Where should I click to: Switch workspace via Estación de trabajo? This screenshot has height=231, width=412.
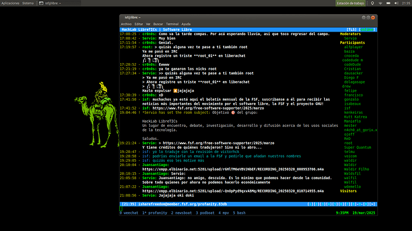pyautogui.click(x=350, y=3)
